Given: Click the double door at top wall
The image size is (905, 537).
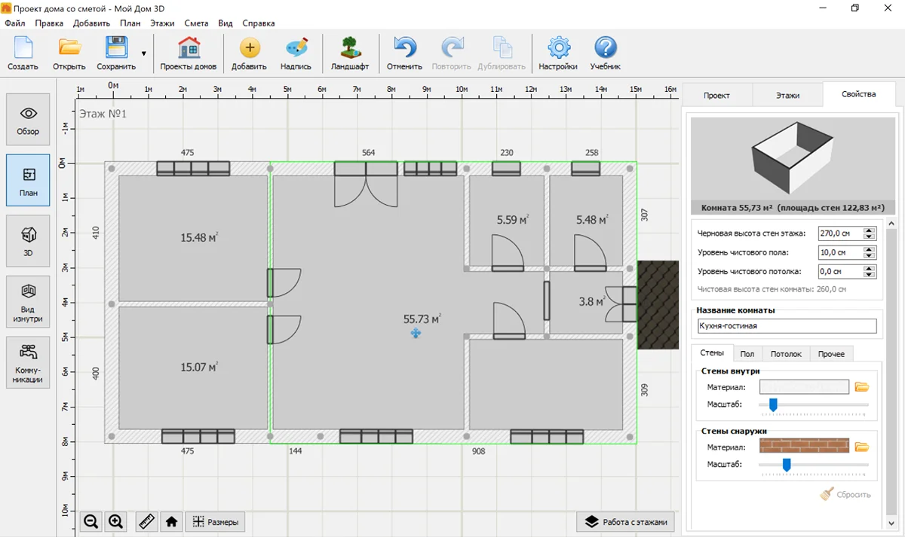Looking at the screenshot, I should point(366,183).
